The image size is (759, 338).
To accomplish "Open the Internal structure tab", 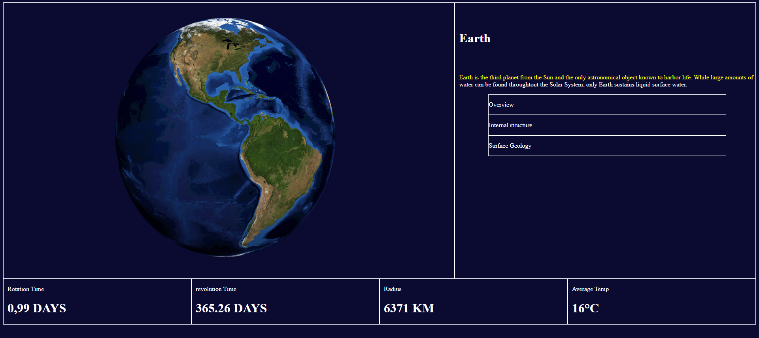I will pos(607,125).
